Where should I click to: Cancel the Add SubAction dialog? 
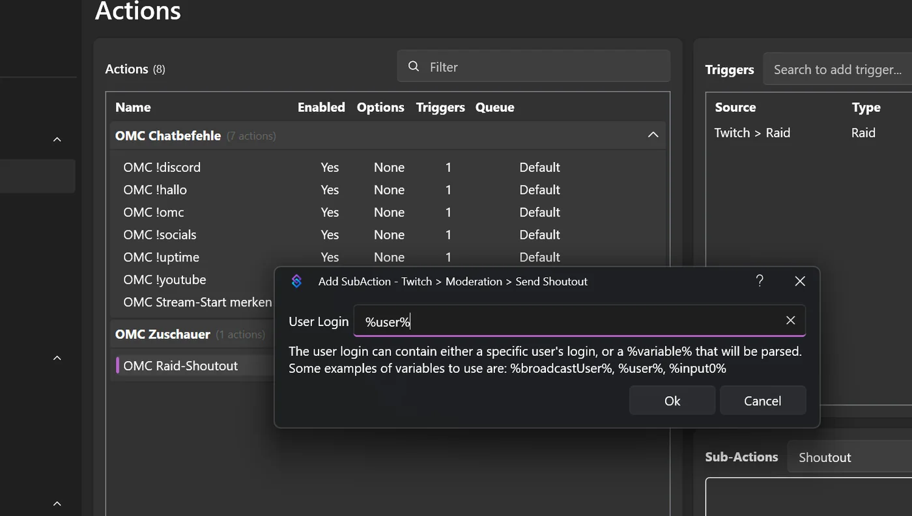pos(763,401)
